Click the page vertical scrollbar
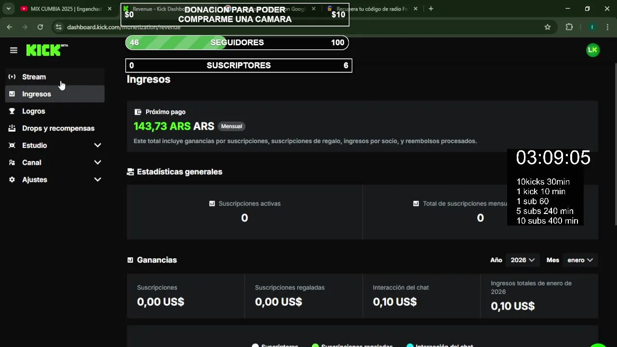 615,145
